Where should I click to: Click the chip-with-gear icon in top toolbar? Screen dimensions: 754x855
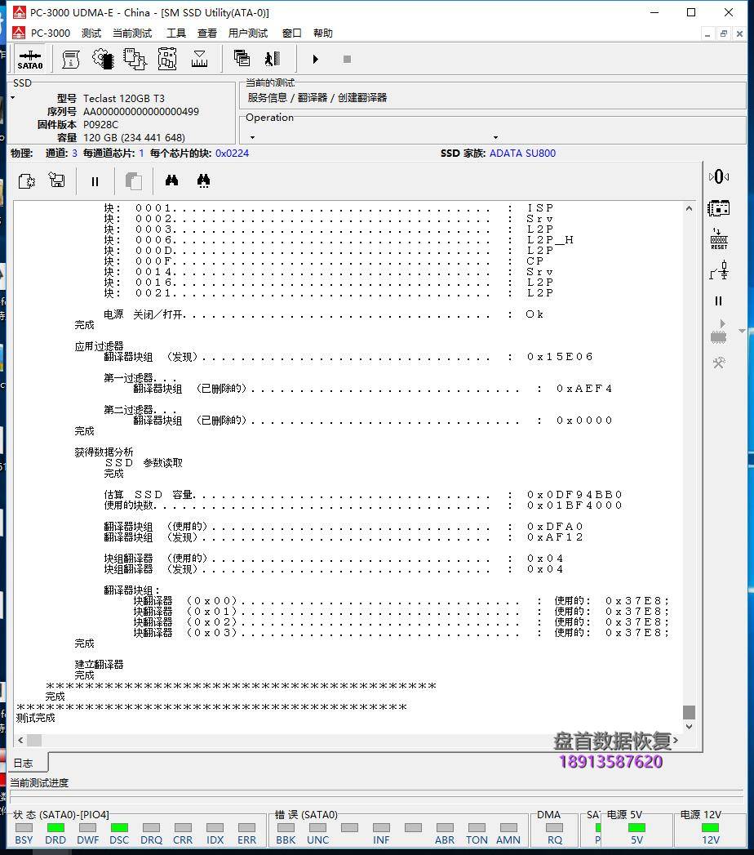103,59
